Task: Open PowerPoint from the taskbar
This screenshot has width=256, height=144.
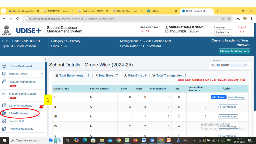Action: coord(169,140)
